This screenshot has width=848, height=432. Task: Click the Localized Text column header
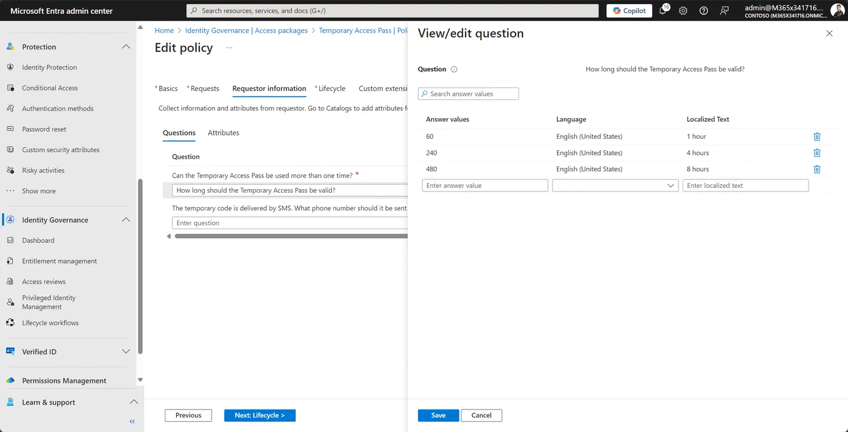tap(708, 119)
